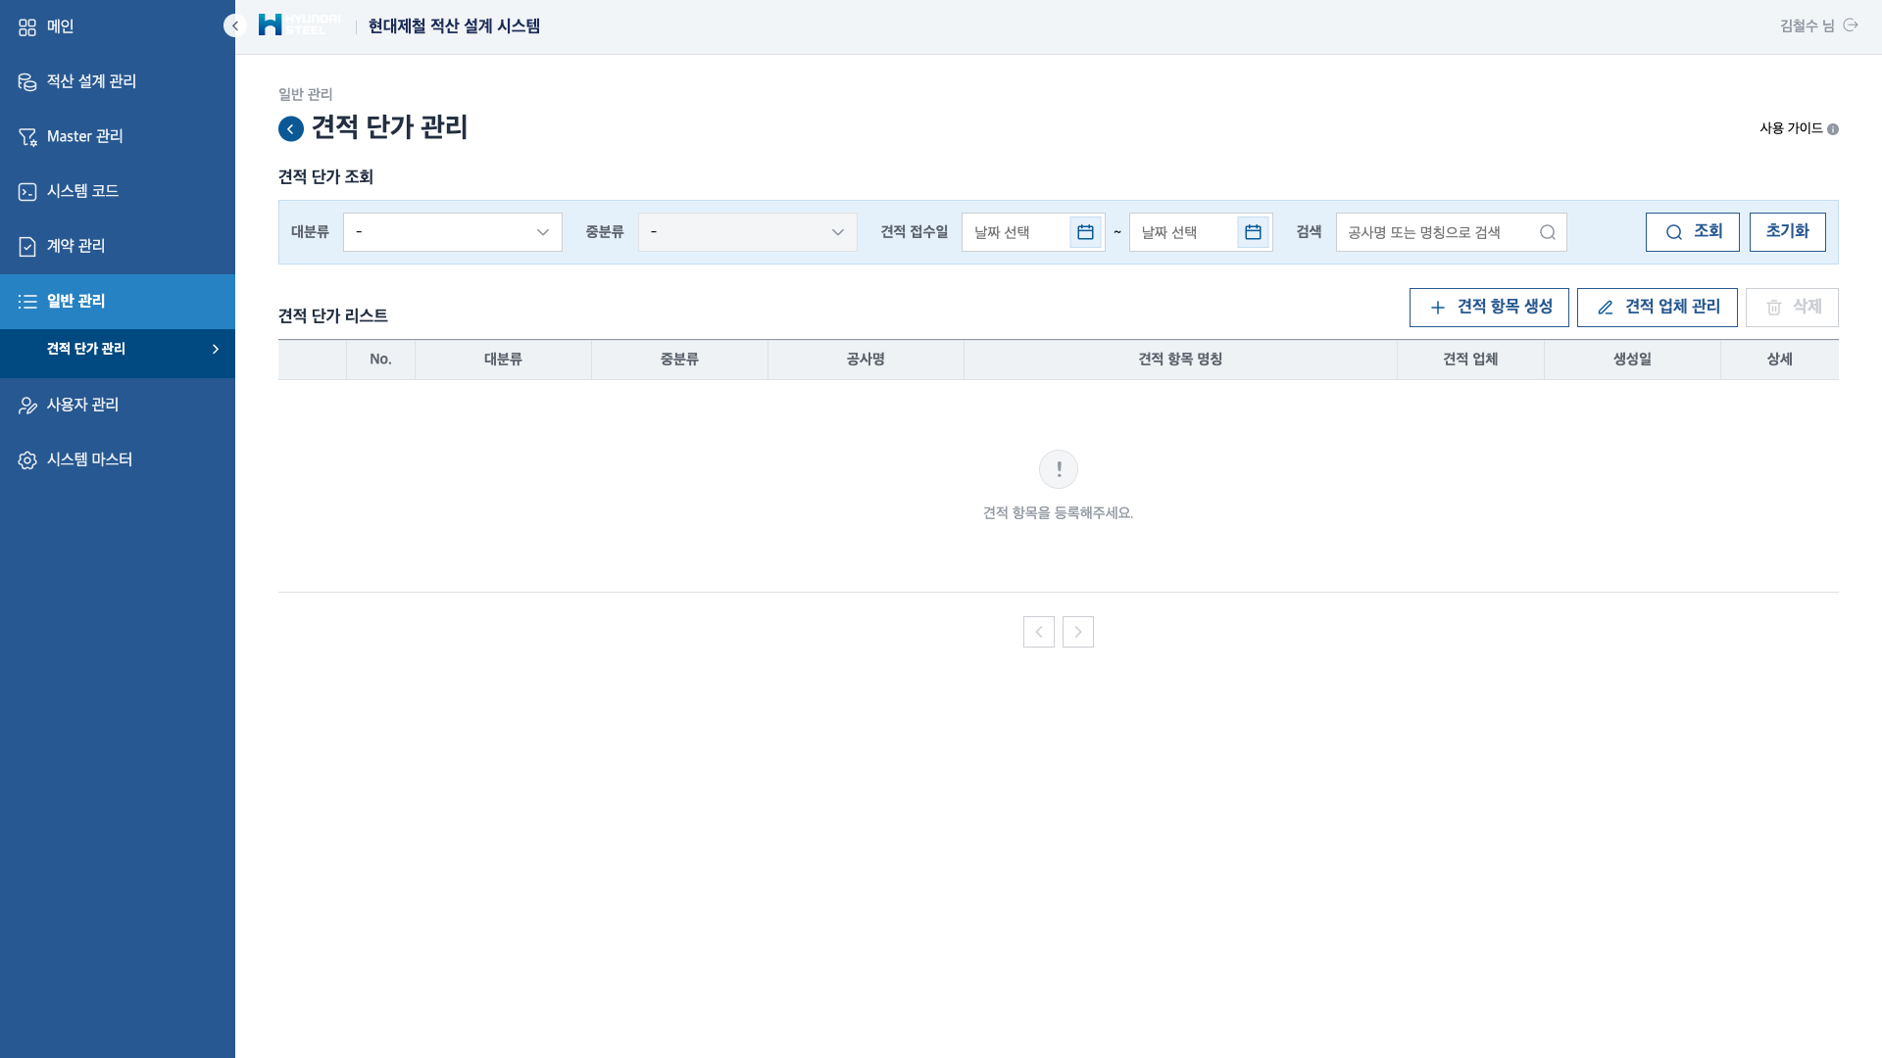
Task: Click the 조회 search button
Action: [1692, 232]
